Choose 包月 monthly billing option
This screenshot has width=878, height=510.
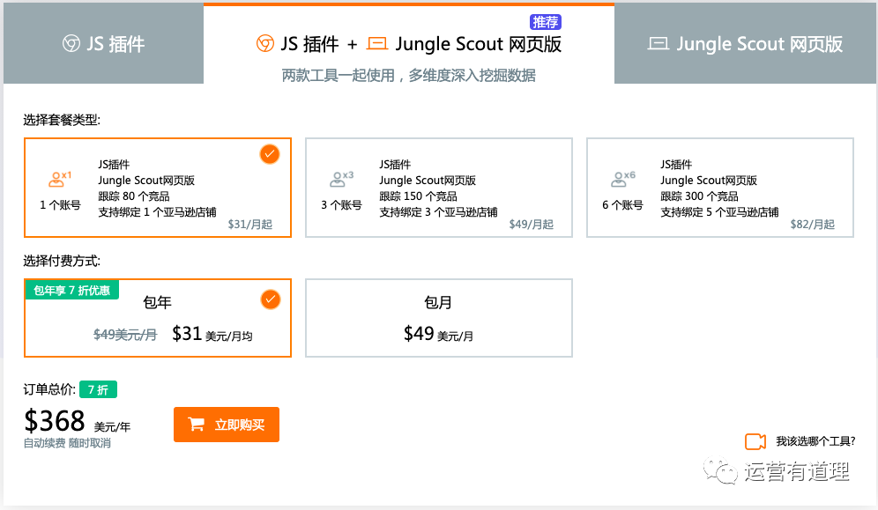pyautogui.click(x=438, y=319)
